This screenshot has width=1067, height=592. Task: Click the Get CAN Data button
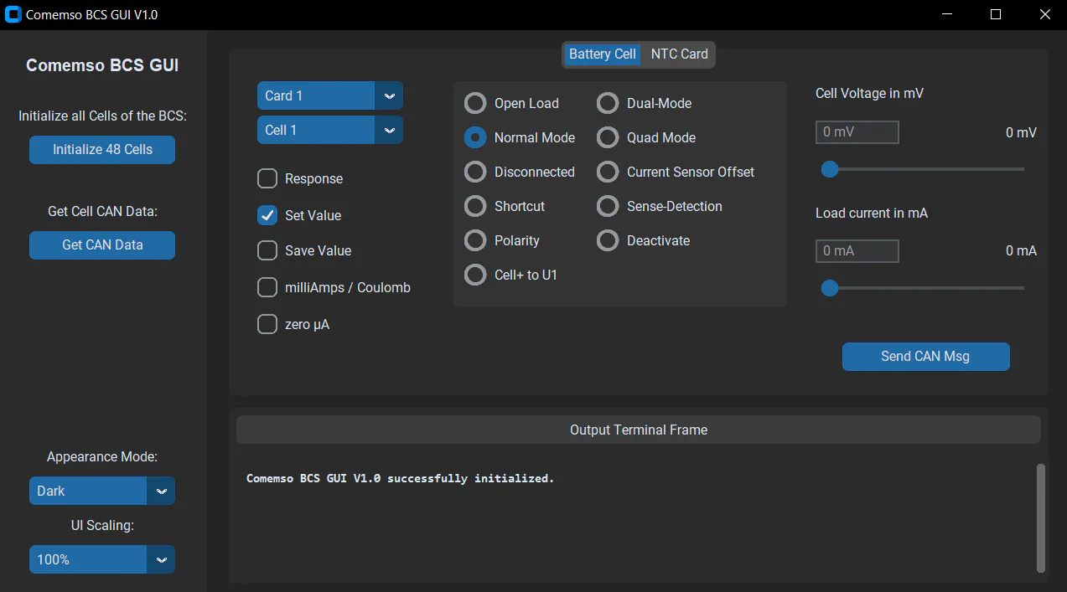pyautogui.click(x=102, y=245)
